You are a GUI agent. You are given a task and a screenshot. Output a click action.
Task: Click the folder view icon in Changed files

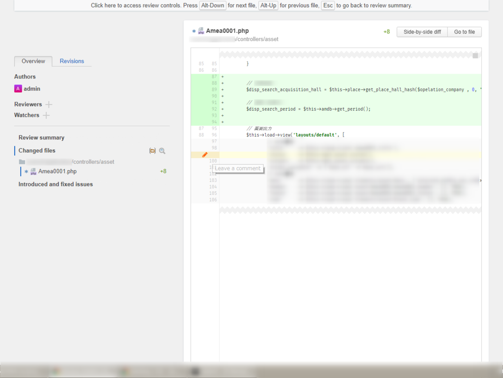point(152,151)
